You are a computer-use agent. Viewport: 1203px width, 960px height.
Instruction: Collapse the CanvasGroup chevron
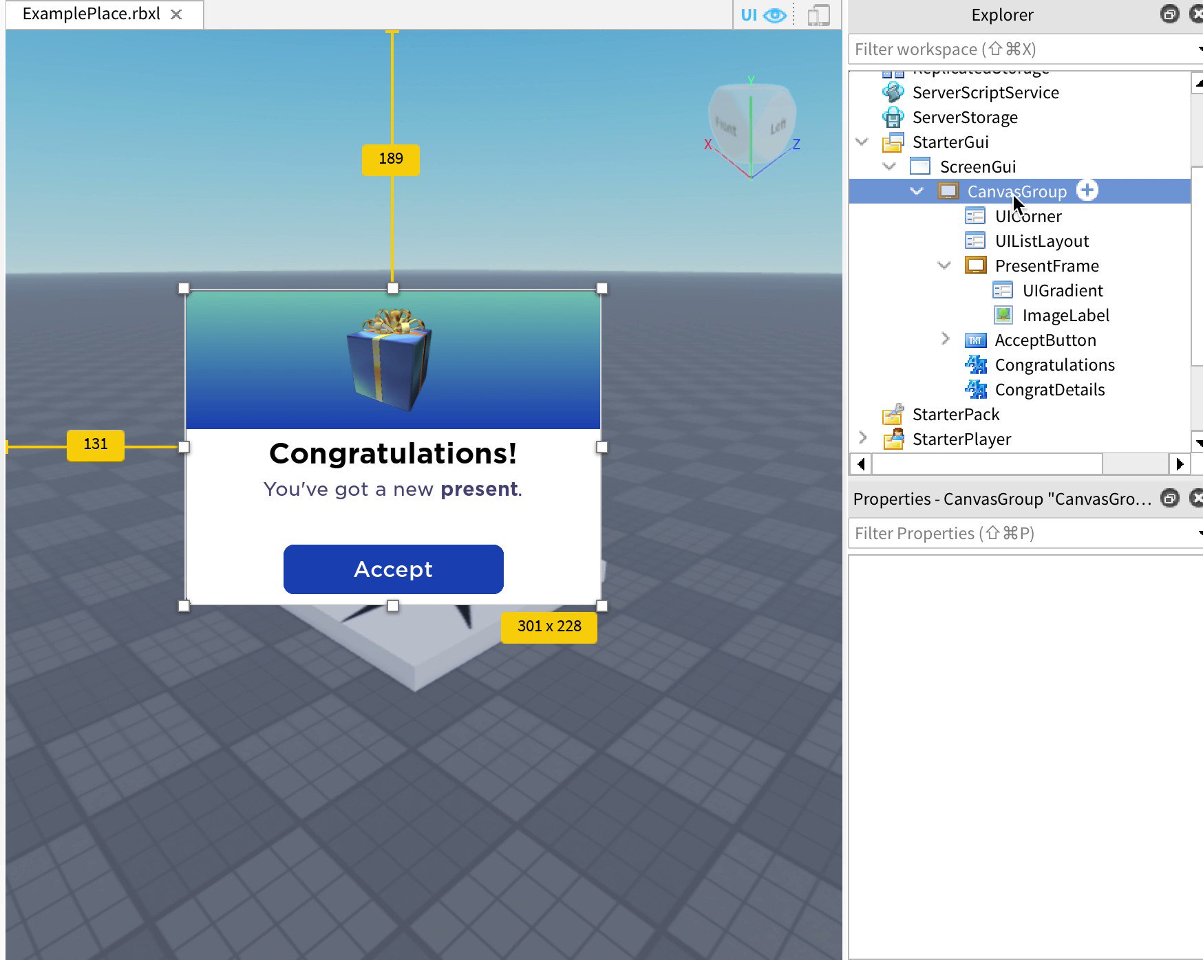coord(916,191)
